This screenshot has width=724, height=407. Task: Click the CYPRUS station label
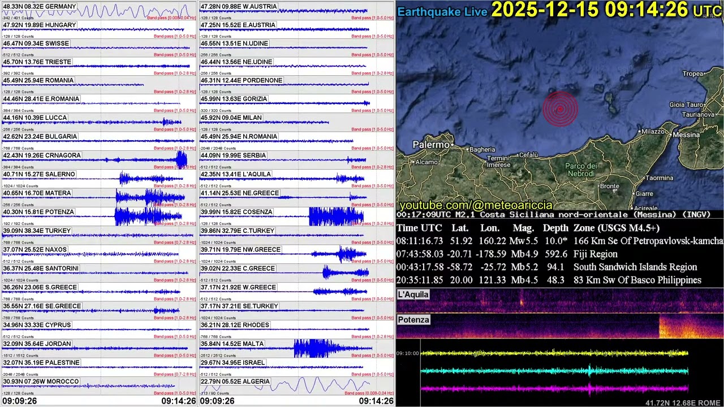point(37,326)
